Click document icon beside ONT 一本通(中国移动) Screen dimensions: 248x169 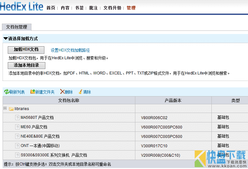[17, 146]
